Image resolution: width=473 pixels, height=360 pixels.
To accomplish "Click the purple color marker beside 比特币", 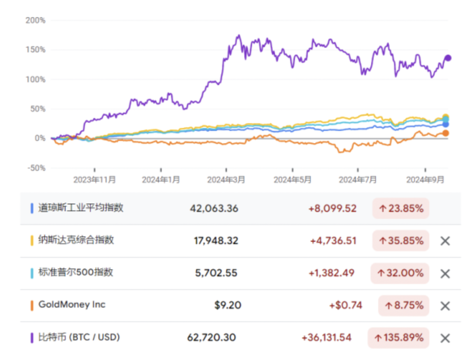I will tap(32, 337).
